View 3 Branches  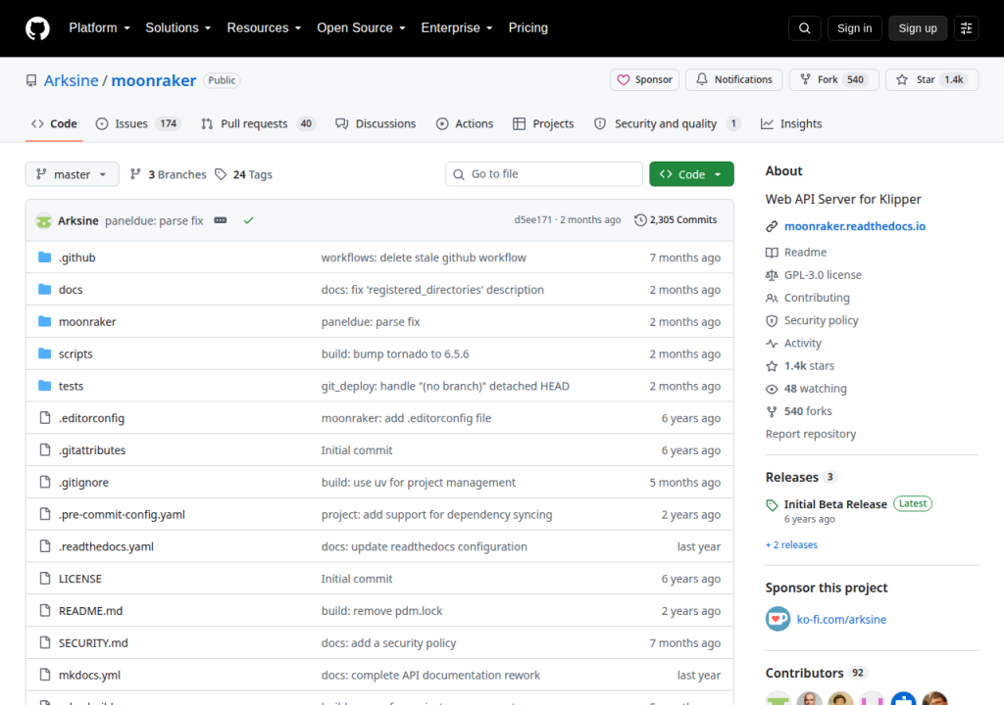(169, 174)
